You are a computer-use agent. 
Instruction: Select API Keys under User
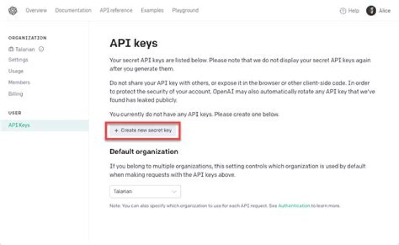[x=19, y=125]
